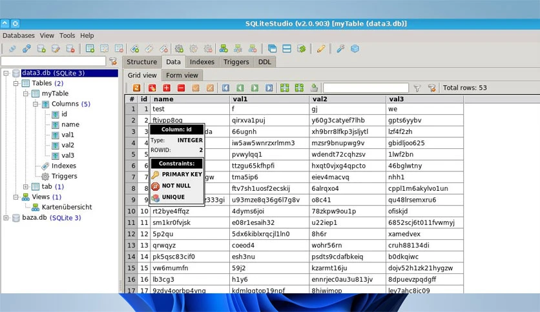Select the Indexes tree item
This screenshot has width=540, height=312.
(x=64, y=166)
